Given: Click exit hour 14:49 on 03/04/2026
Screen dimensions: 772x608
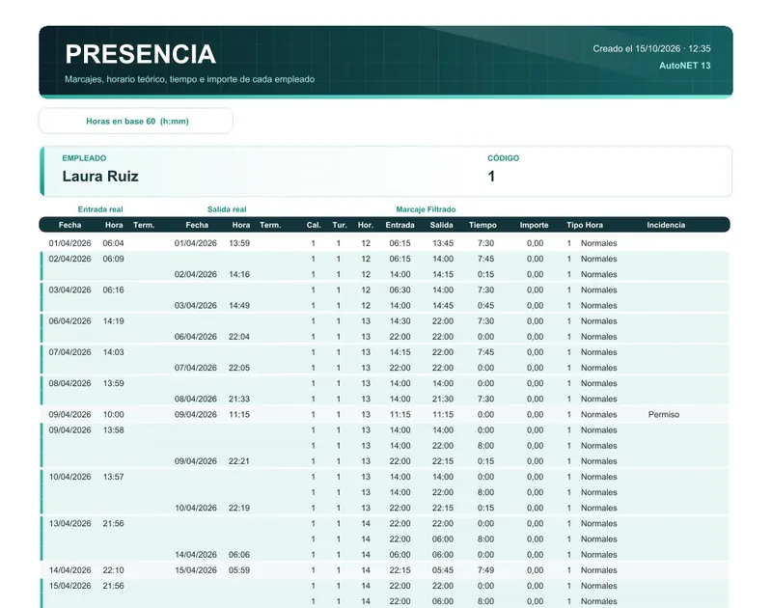Looking at the screenshot, I should click(239, 306).
